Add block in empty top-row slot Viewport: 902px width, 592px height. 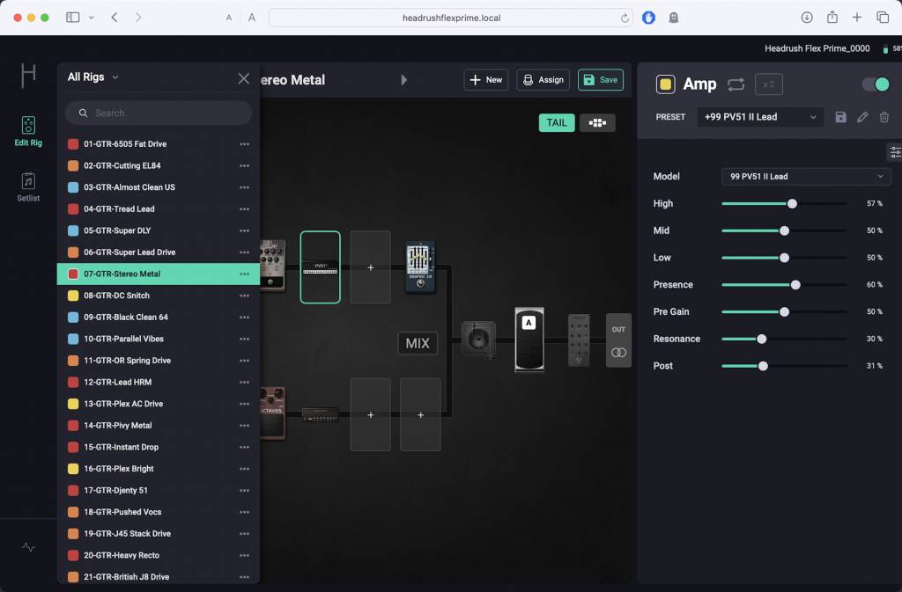371,267
